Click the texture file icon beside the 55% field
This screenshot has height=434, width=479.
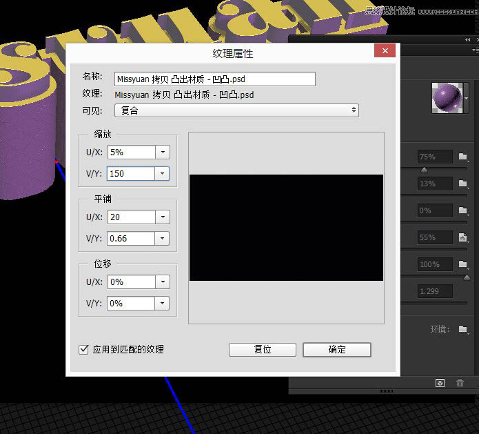point(463,237)
